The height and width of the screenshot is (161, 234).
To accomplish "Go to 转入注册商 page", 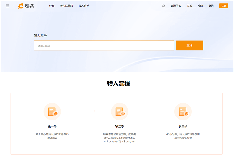I will 66,6.
